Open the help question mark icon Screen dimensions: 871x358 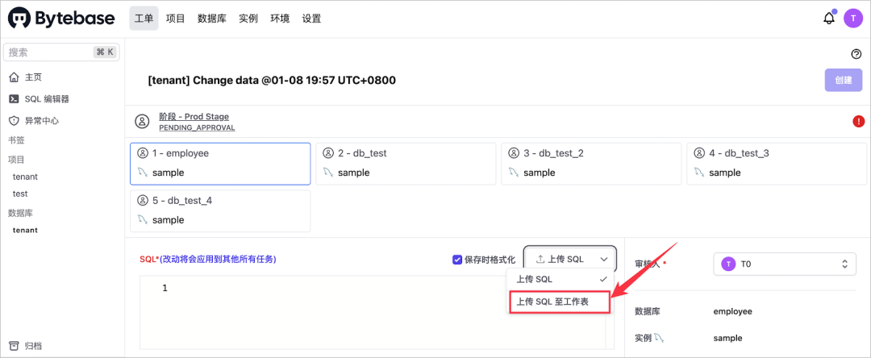(856, 54)
